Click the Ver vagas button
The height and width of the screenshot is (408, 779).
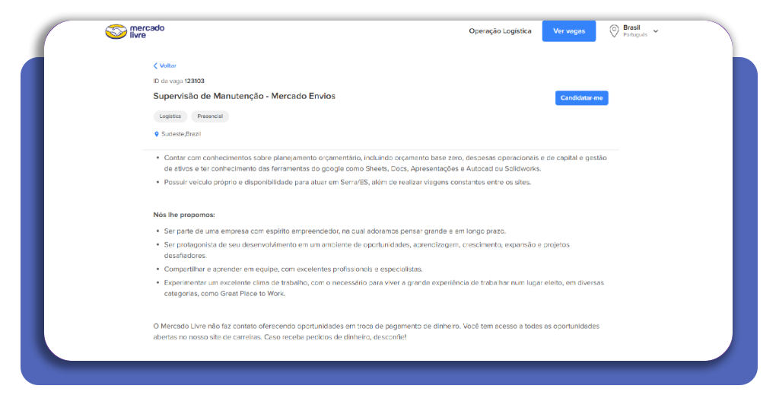point(569,30)
